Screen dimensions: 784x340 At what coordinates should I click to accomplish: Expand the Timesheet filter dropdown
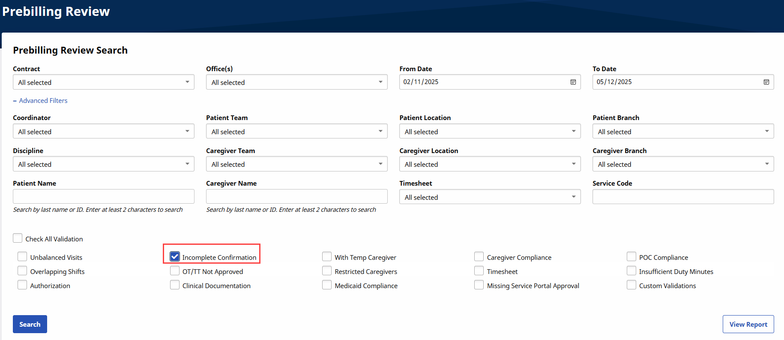[490, 197]
